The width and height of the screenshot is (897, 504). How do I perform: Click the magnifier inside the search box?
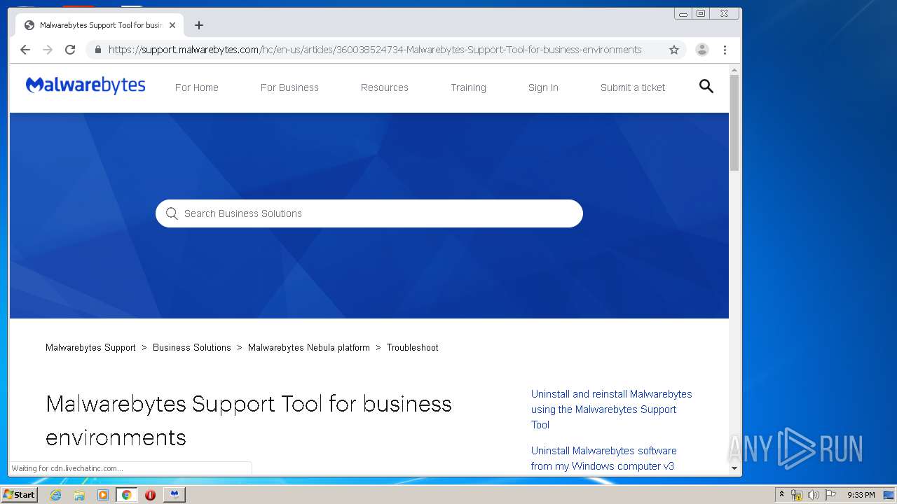click(x=172, y=213)
